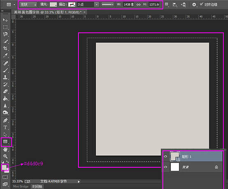Switch to the 时间轴 tab
228x189 pixels.
[37, 187]
